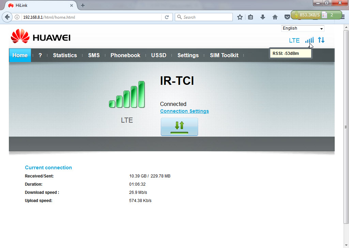
Task: Click the IR-TCI operator name
Action: (177, 80)
